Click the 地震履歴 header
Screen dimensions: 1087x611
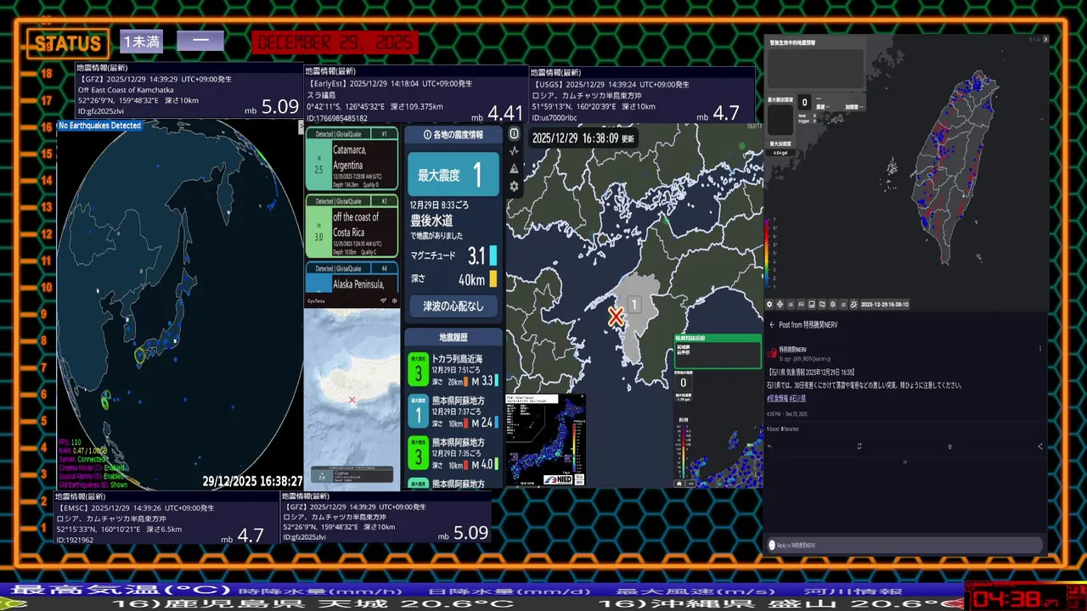pos(452,337)
